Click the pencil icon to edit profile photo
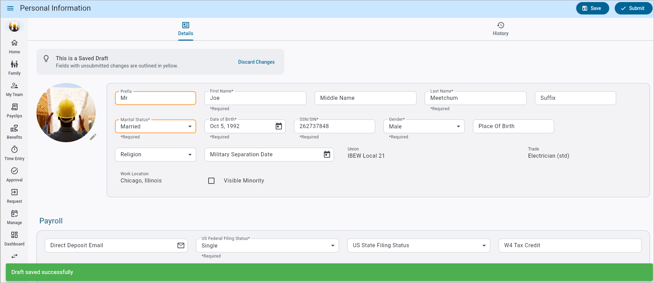Viewport: 654px width, 283px height. (x=93, y=137)
